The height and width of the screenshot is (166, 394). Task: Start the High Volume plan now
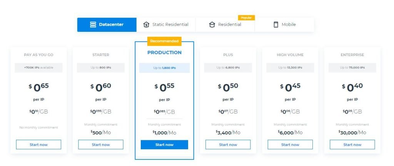click(290, 145)
